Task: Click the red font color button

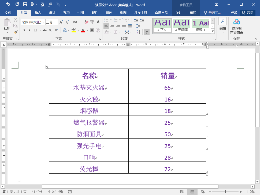Action: coord(83,30)
